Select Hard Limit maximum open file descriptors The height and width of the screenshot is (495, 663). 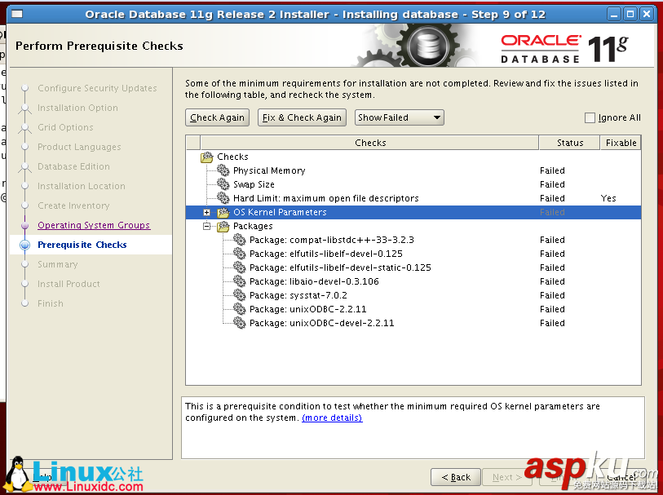pos(413,198)
